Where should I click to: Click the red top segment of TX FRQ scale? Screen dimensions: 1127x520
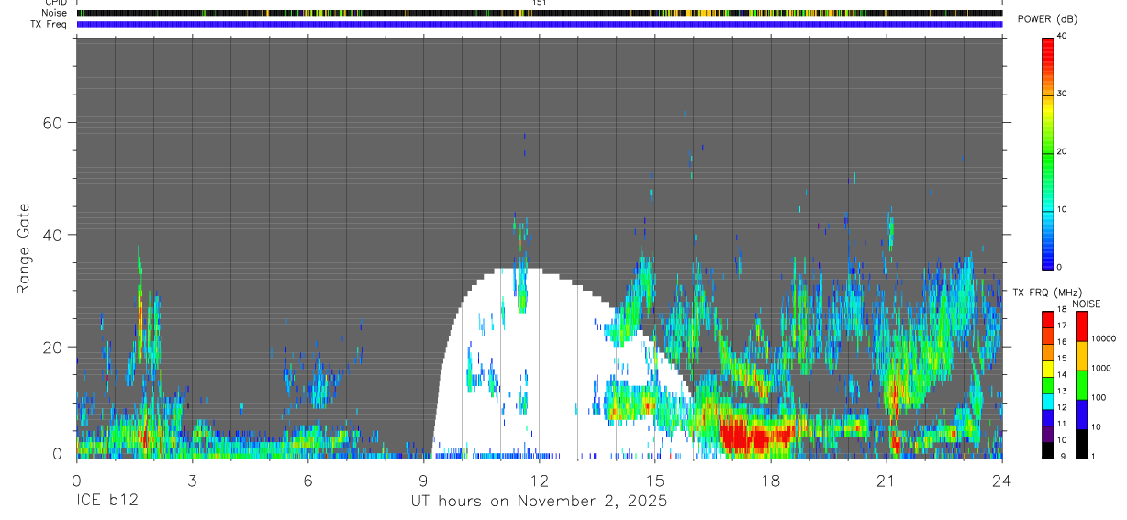(x=1048, y=320)
